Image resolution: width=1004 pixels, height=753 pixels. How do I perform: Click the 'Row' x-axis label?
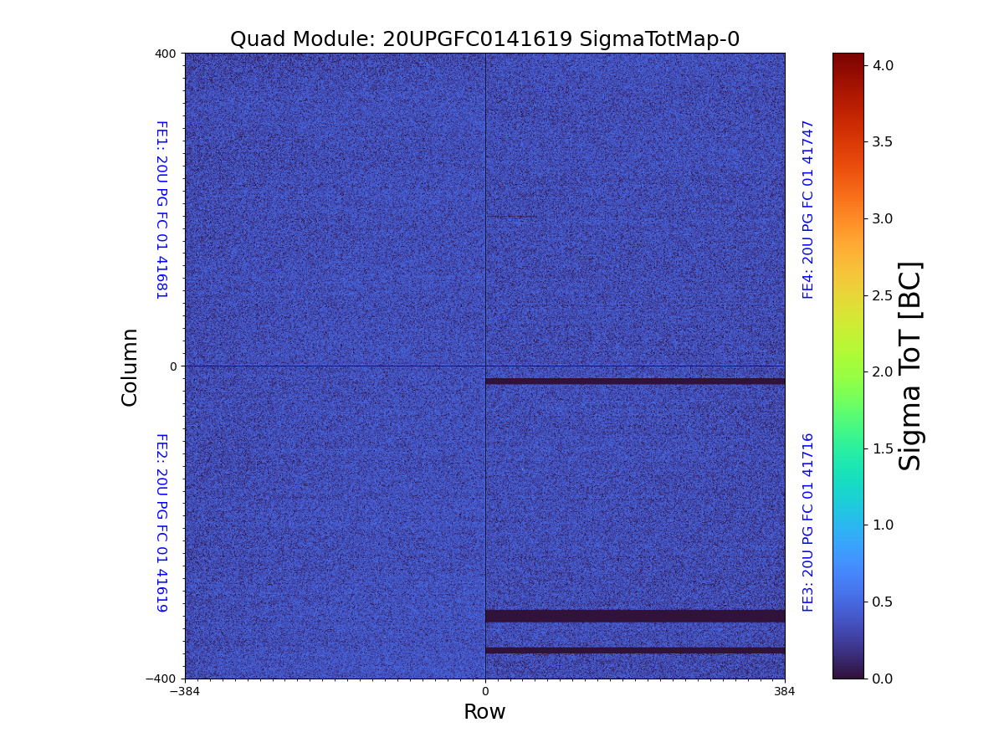[x=484, y=712]
